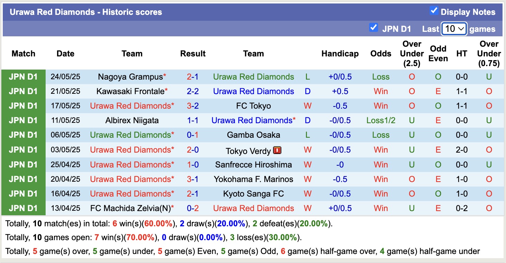Click the 0-2 result of the Machida Zelvia match
This screenshot has height=263, width=506.
pyautogui.click(x=193, y=208)
